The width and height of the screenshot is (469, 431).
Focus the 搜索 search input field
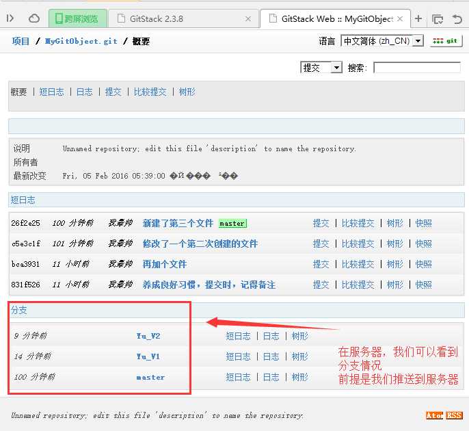(x=417, y=68)
